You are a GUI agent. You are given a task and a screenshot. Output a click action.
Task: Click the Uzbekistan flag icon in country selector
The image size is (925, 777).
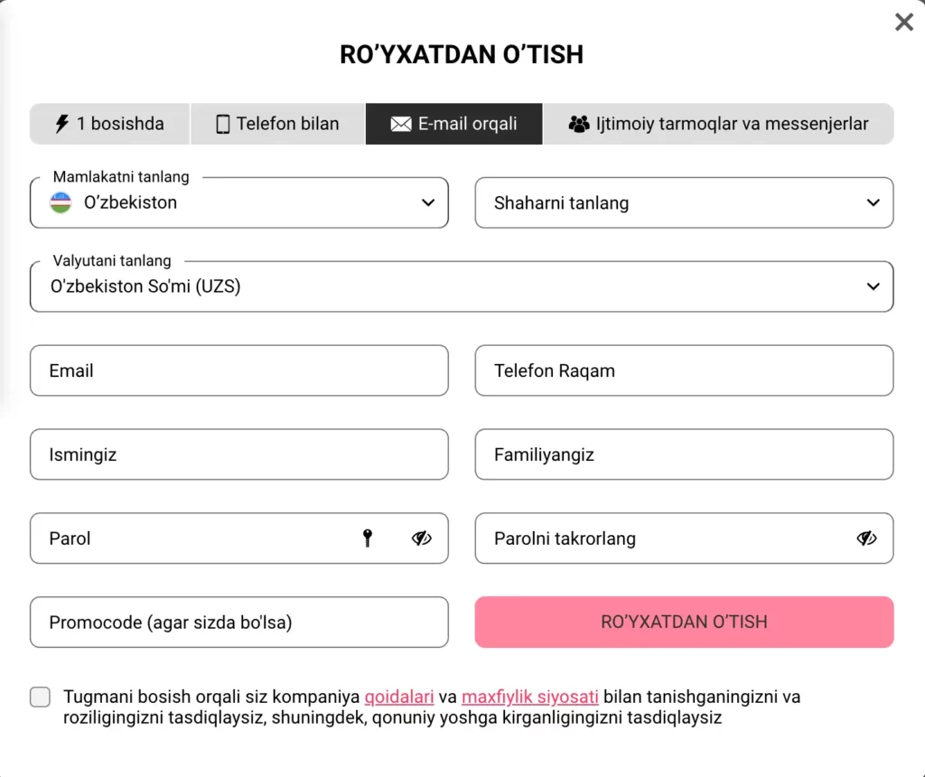click(x=60, y=202)
